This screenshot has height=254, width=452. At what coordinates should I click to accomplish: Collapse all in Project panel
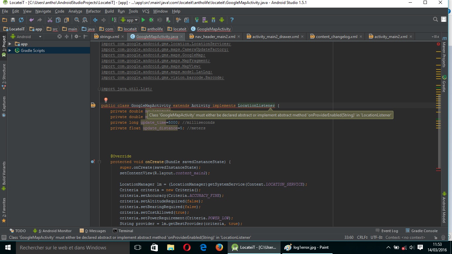click(x=67, y=37)
